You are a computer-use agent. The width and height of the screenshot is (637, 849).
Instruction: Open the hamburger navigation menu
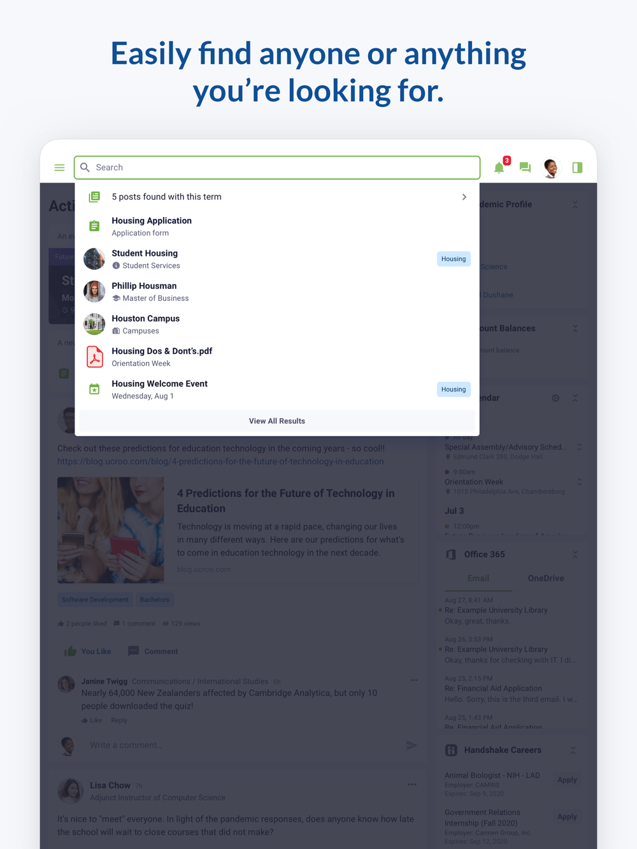[59, 167]
